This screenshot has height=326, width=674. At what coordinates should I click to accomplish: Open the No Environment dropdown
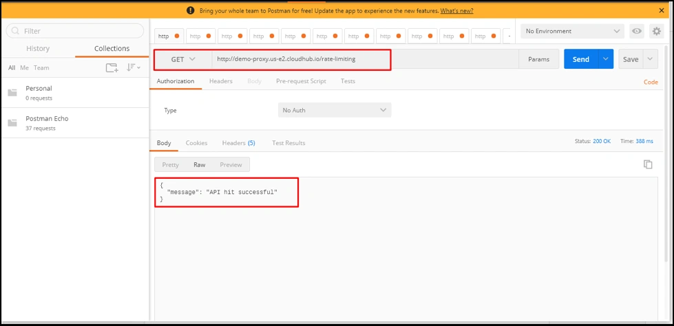(x=572, y=31)
